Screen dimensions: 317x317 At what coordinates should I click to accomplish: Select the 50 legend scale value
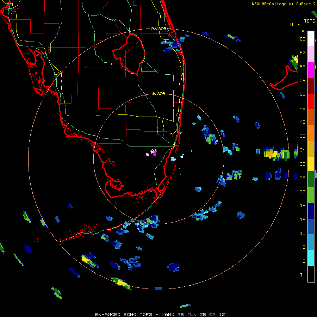(x=303, y=94)
